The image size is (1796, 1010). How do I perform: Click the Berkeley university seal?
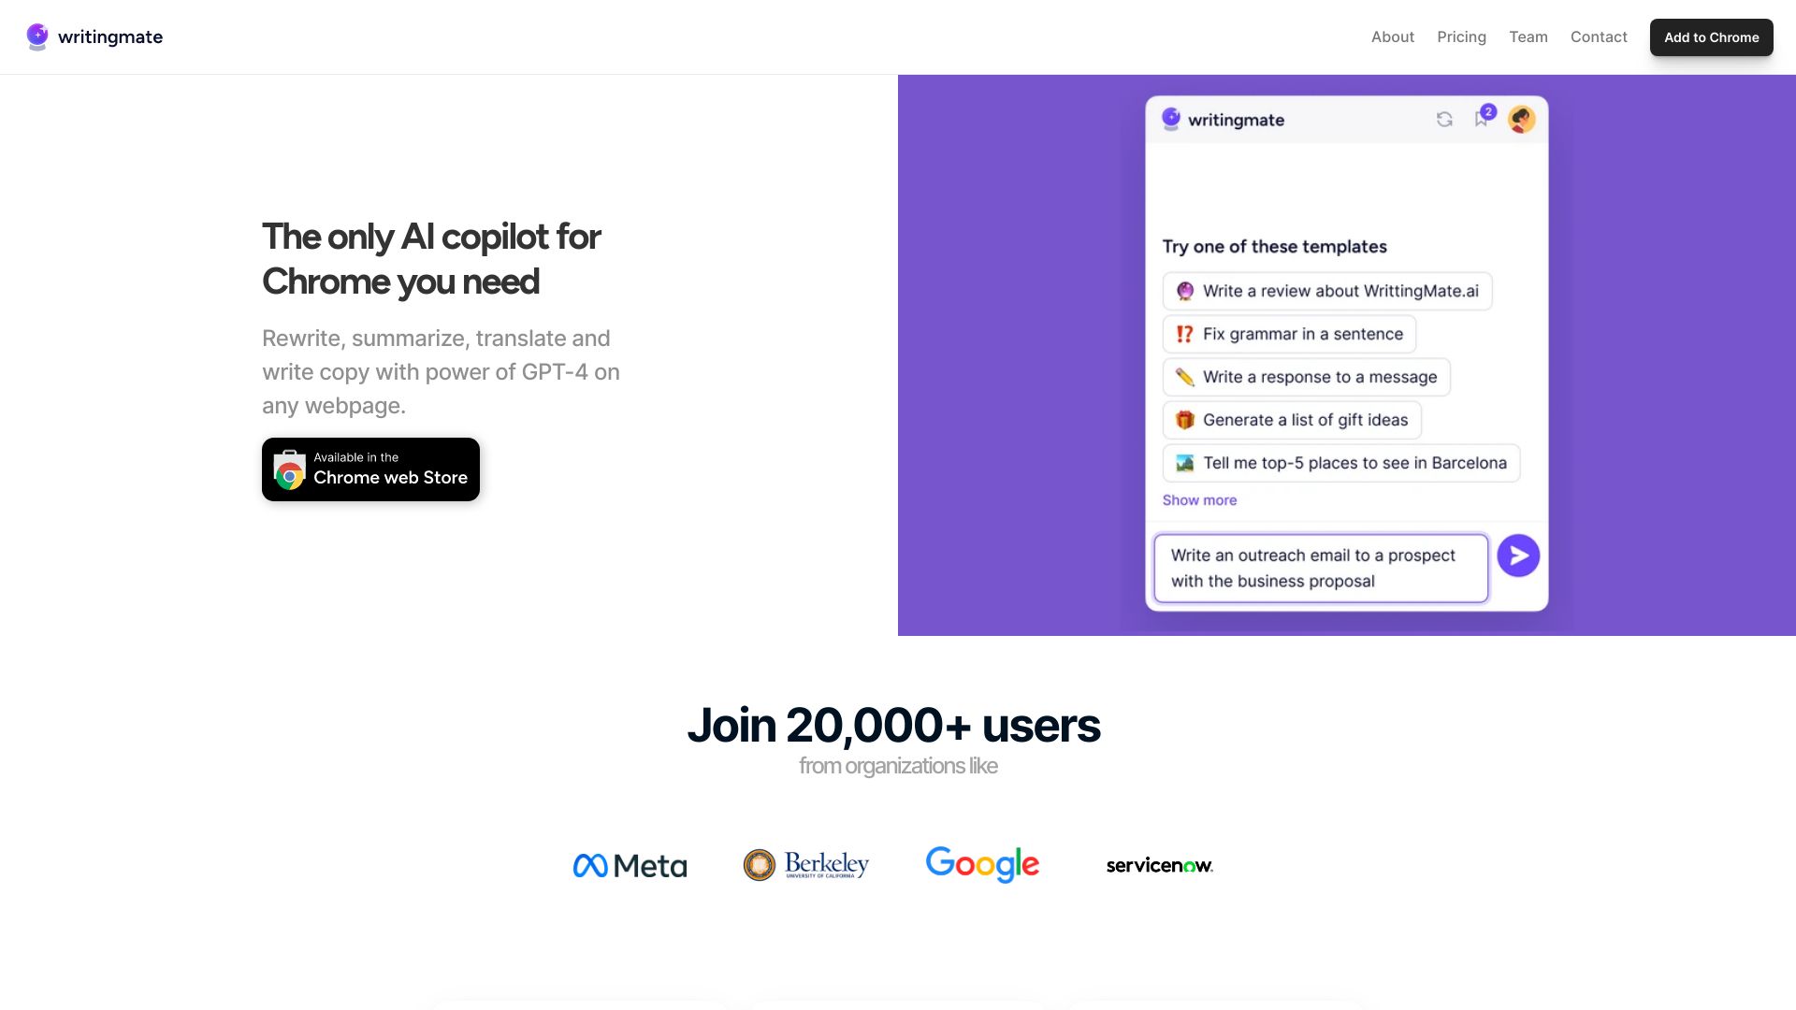[805, 865]
